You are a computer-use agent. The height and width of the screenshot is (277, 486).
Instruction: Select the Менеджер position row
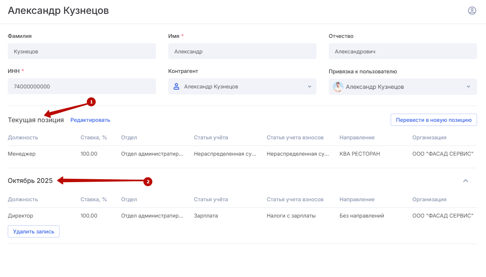pos(22,154)
